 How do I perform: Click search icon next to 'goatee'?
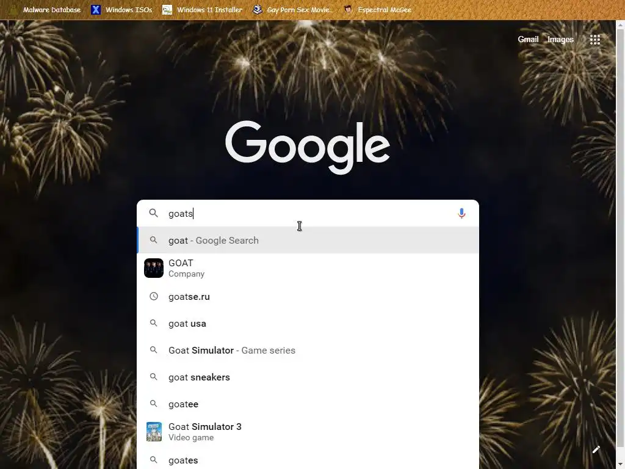click(153, 403)
